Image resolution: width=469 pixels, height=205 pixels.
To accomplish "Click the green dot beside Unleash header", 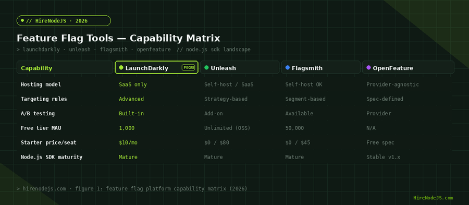I will click(206, 68).
